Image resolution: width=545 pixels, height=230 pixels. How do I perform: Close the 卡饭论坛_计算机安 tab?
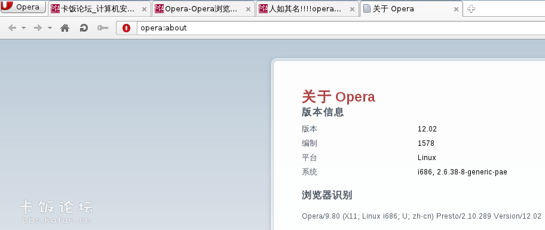[144, 10]
